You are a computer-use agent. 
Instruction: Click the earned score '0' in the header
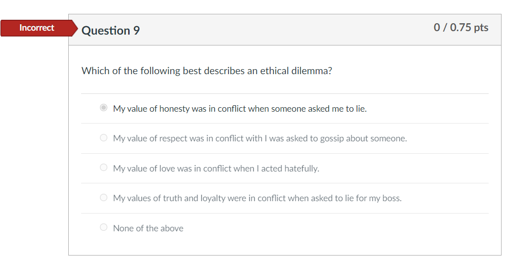[x=437, y=28]
